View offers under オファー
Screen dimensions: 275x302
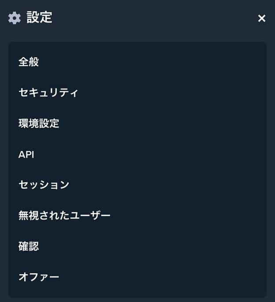[x=39, y=277]
